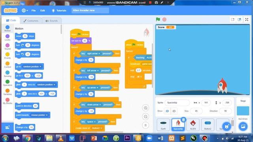Screen dimensions: 253x142
Task: Open random position dropdown in glide block
Action: point(46,85)
